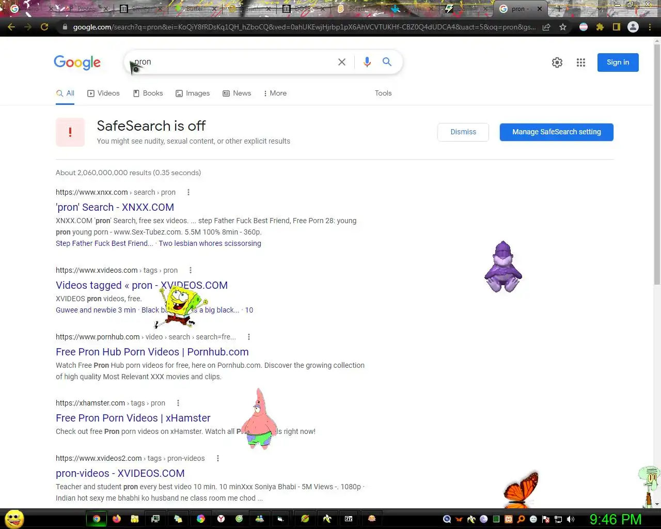Click the volume speaker icon in system tray
This screenshot has height=529, width=661.
click(571, 519)
